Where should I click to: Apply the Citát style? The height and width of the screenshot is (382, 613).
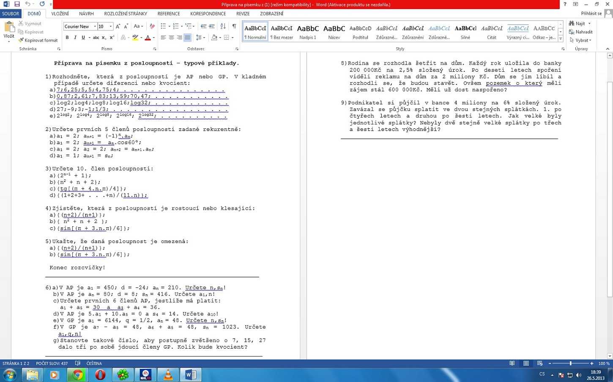(x=492, y=32)
